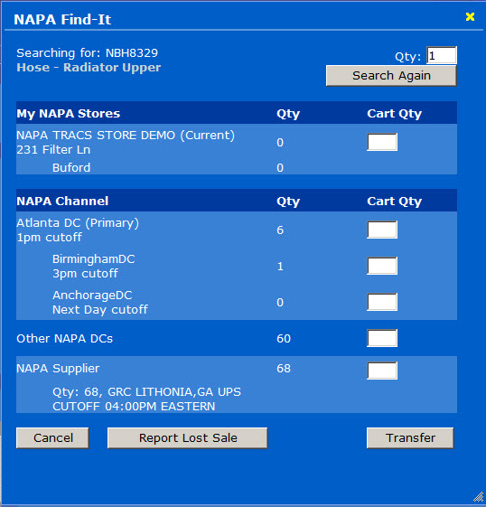
Task: Click the NAPA TRACS STORE DEMO (Current) row text
Action: coord(126,136)
